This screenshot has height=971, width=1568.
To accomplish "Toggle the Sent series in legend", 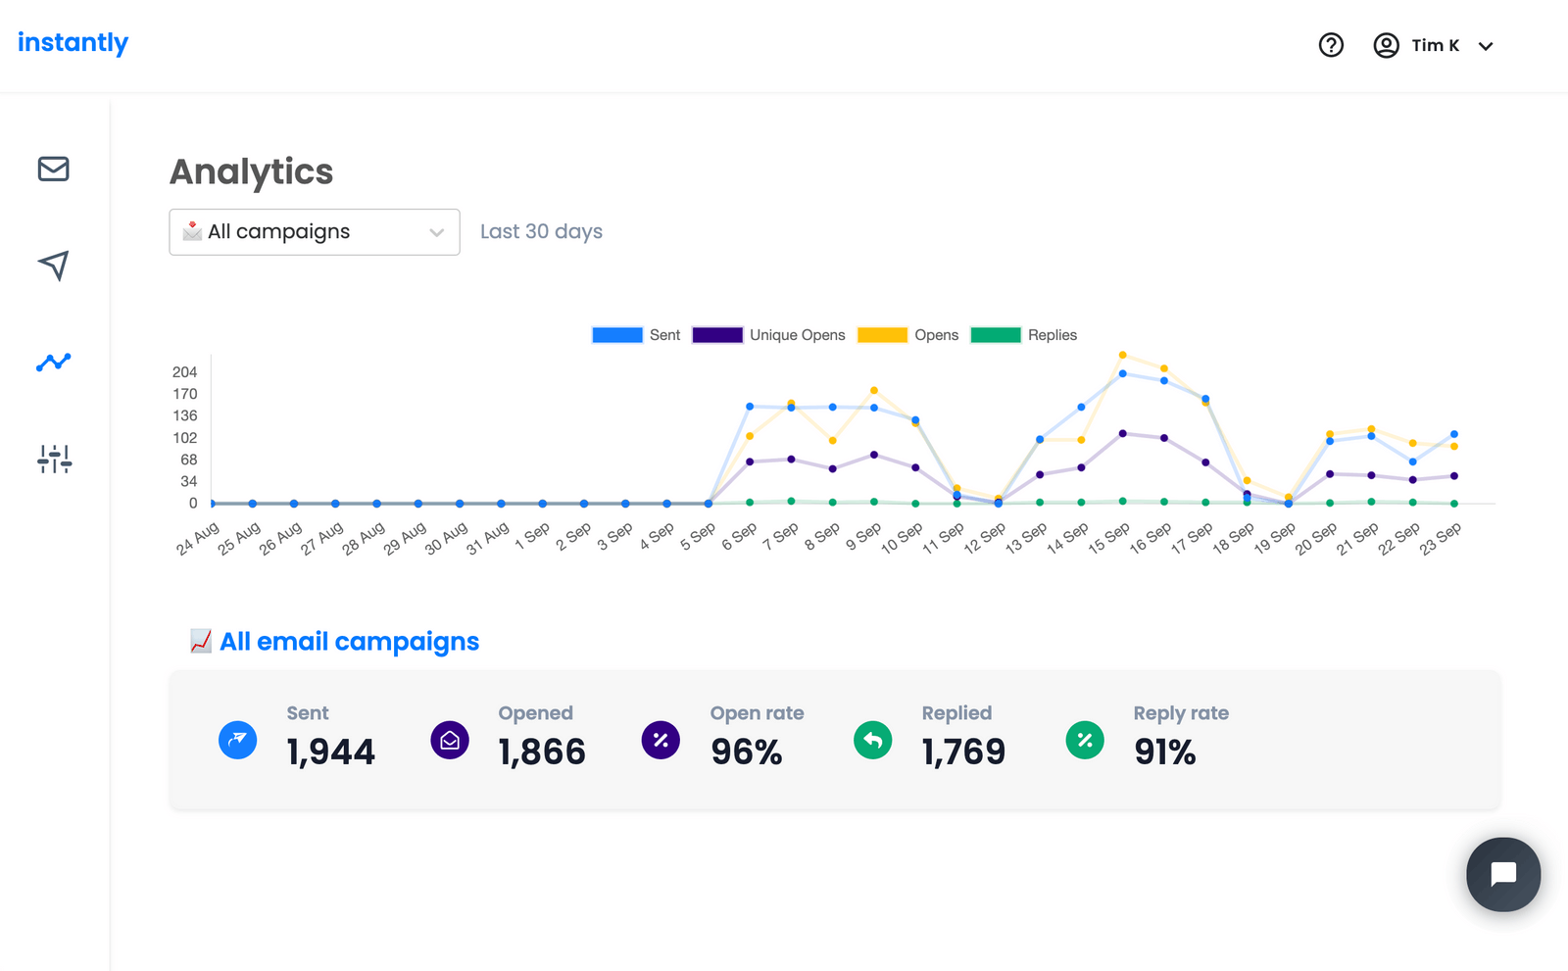I will (x=636, y=335).
